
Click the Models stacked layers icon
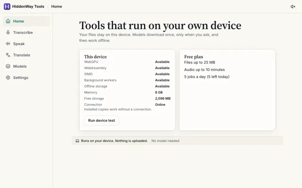pos(8,66)
